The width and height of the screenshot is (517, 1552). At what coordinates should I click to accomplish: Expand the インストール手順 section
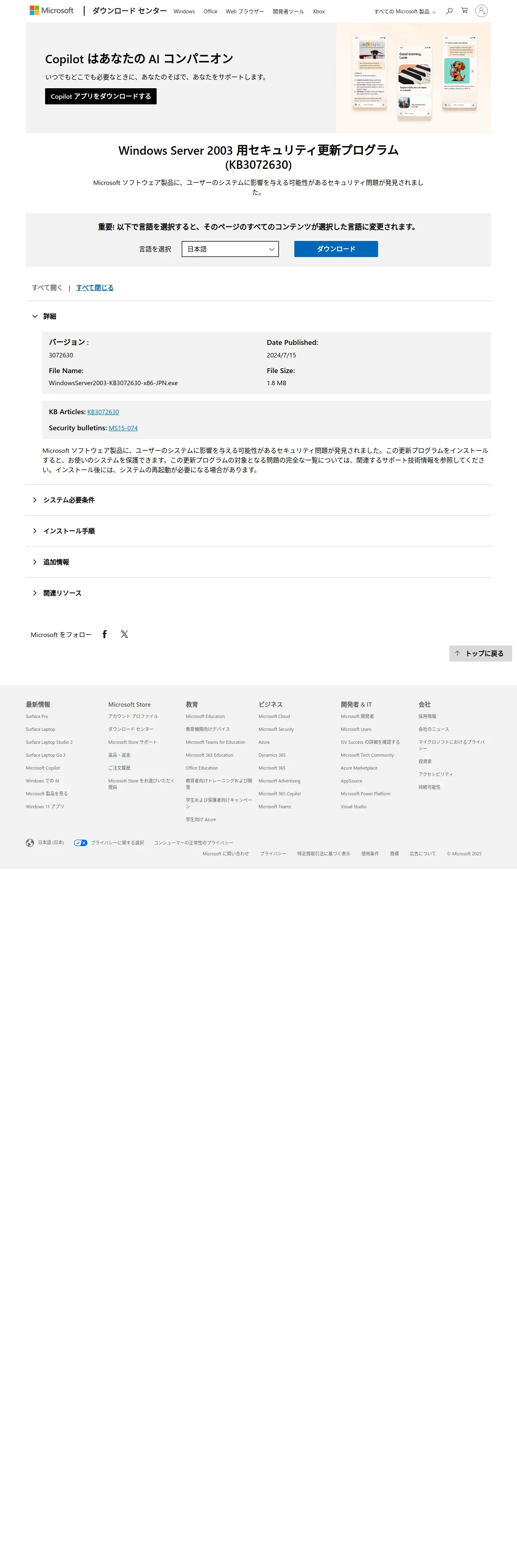(63, 531)
